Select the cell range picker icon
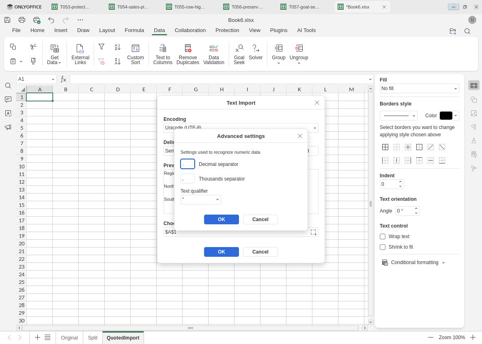This screenshot has width=482, height=344. click(x=313, y=232)
